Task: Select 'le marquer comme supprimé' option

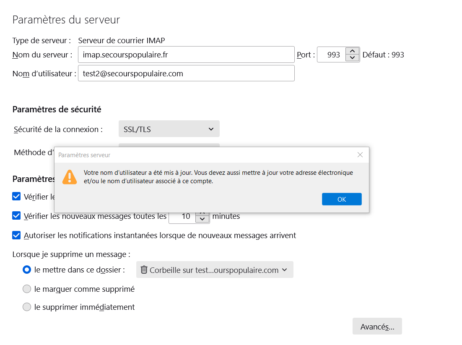Action: click(x=27, y=289)
